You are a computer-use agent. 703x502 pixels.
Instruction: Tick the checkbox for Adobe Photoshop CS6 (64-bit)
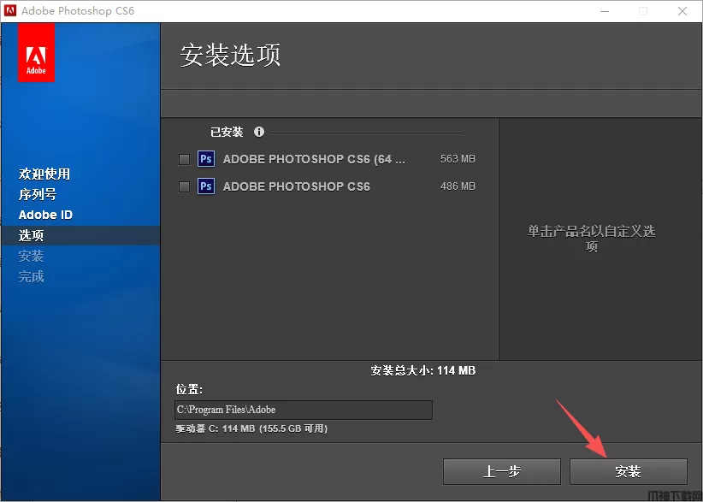point(184,159)
